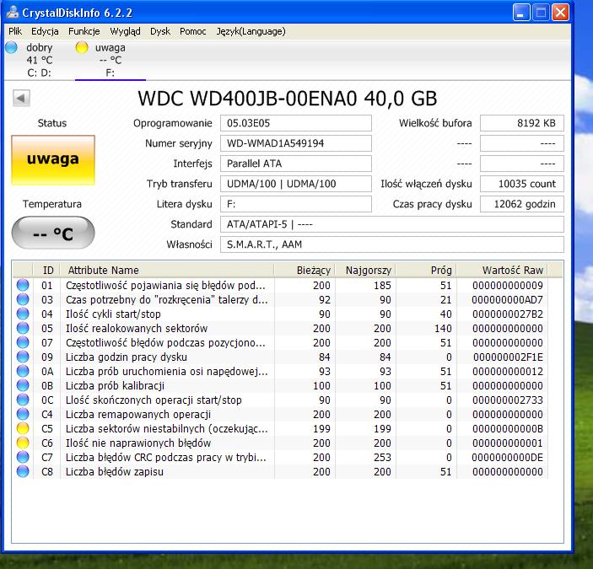Select the 'dobry' C: D: disk
This screenshot has height=569, width=593.
click(39, 60)
